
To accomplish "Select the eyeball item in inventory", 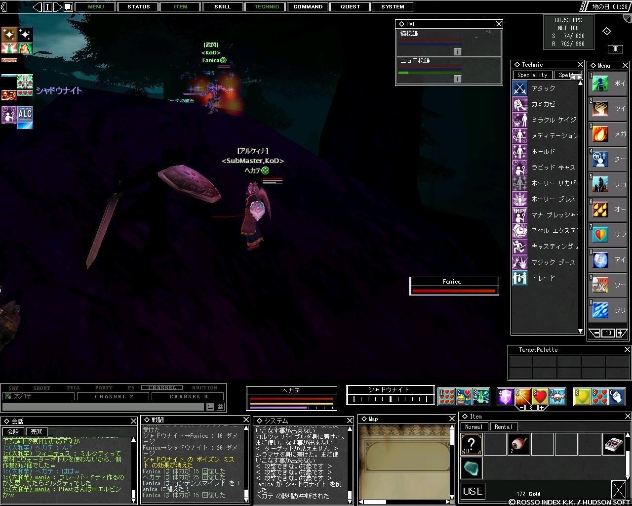I will click(519, 444).
